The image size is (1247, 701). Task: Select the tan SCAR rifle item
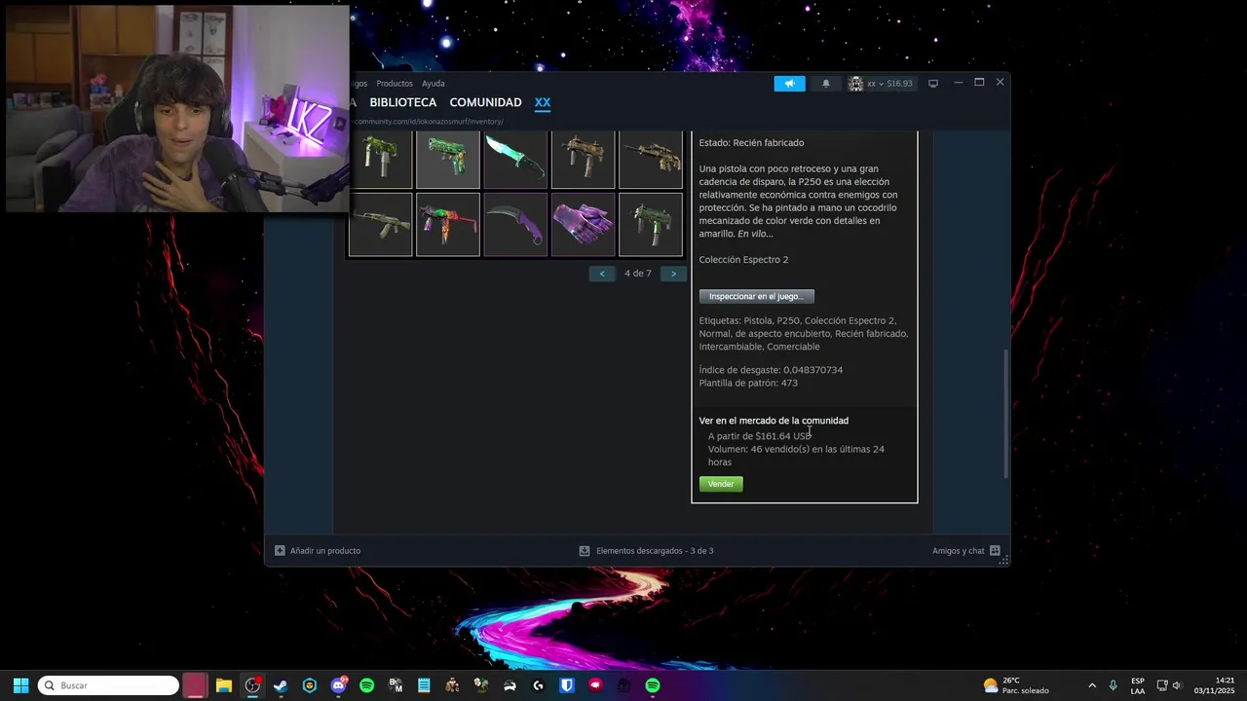tap(651, 158)
